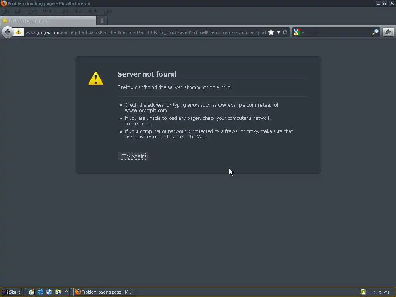Go to the Home page icon
This screenshot has height=297, width=396.
pos(388,32)
